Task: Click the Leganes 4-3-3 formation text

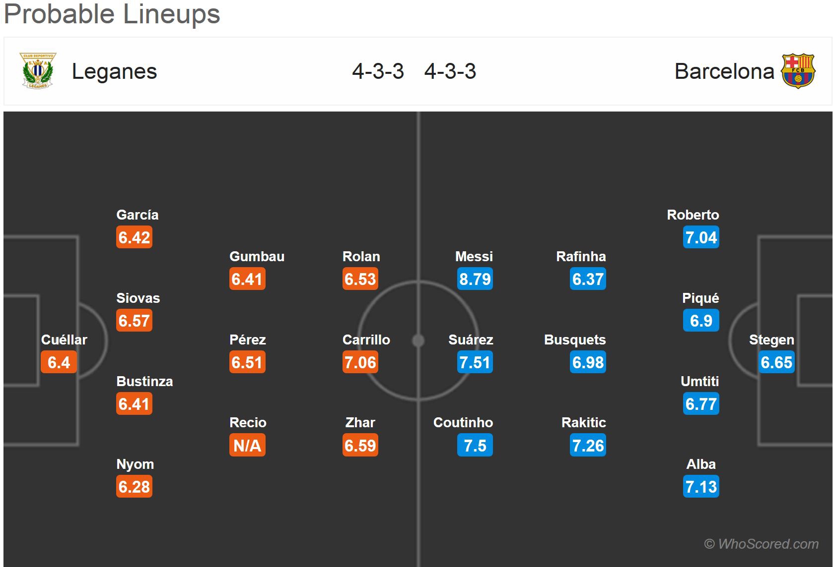Action: tap(378, 71)
